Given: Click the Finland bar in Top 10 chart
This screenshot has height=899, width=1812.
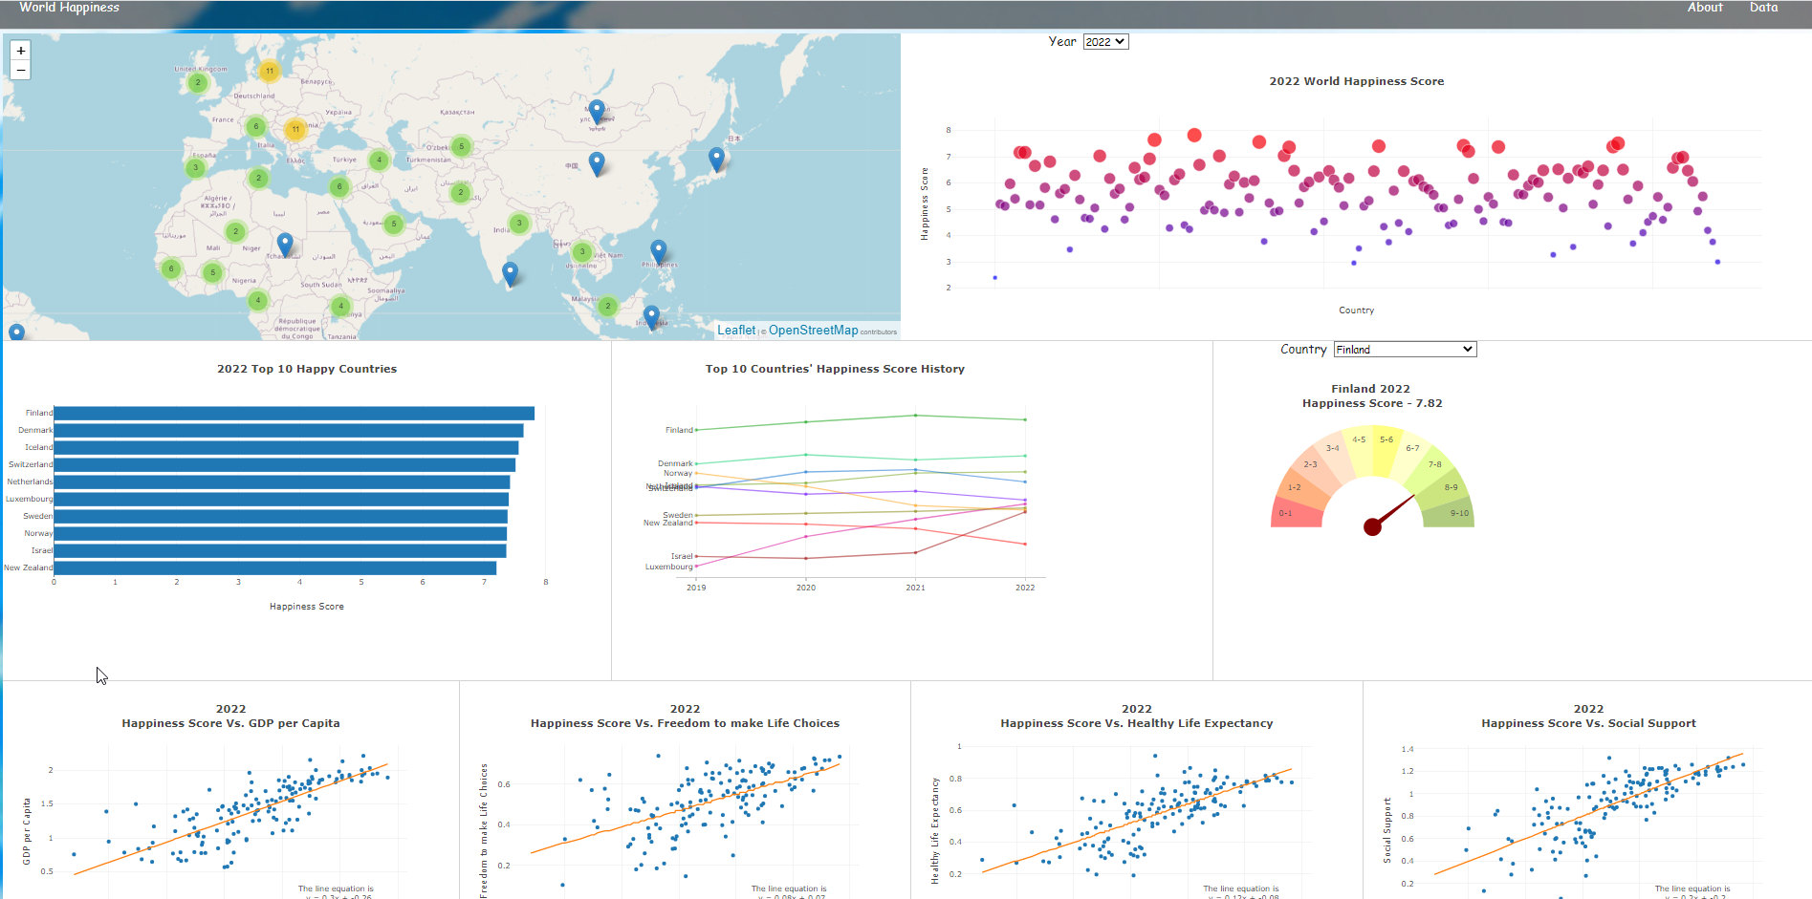Looking at the screenshot, I should pos(295,414).
